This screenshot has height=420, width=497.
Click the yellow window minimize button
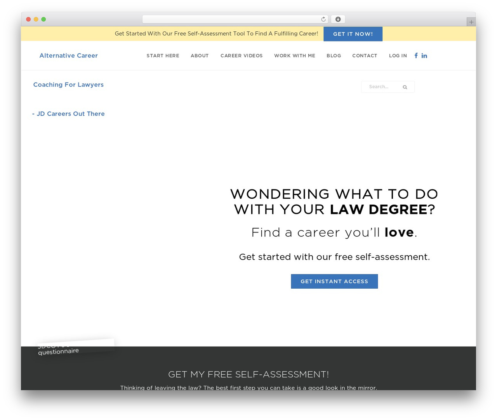pos(36,19)
